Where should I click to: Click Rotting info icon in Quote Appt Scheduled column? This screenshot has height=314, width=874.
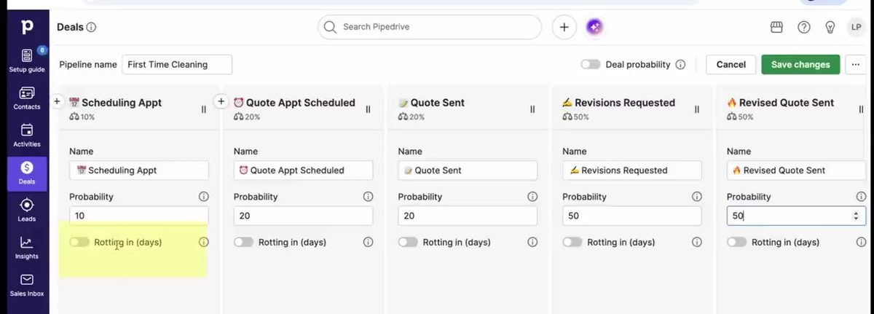click(368, 242)
